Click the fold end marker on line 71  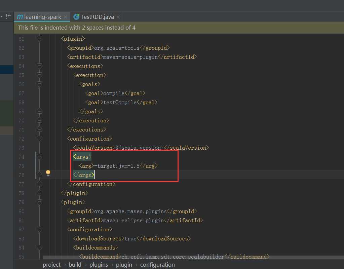coord(39,129)
